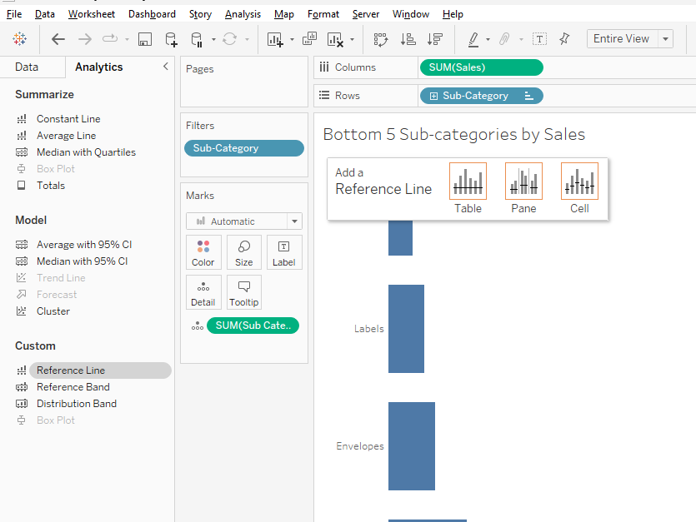Viewport: 696px width, 522px height.
Task: Select Median with 95% CI
Action: coord(83,261)
